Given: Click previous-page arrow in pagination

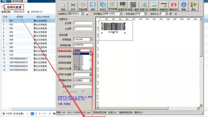Looking at the screenshot, I should click(27, 114).
